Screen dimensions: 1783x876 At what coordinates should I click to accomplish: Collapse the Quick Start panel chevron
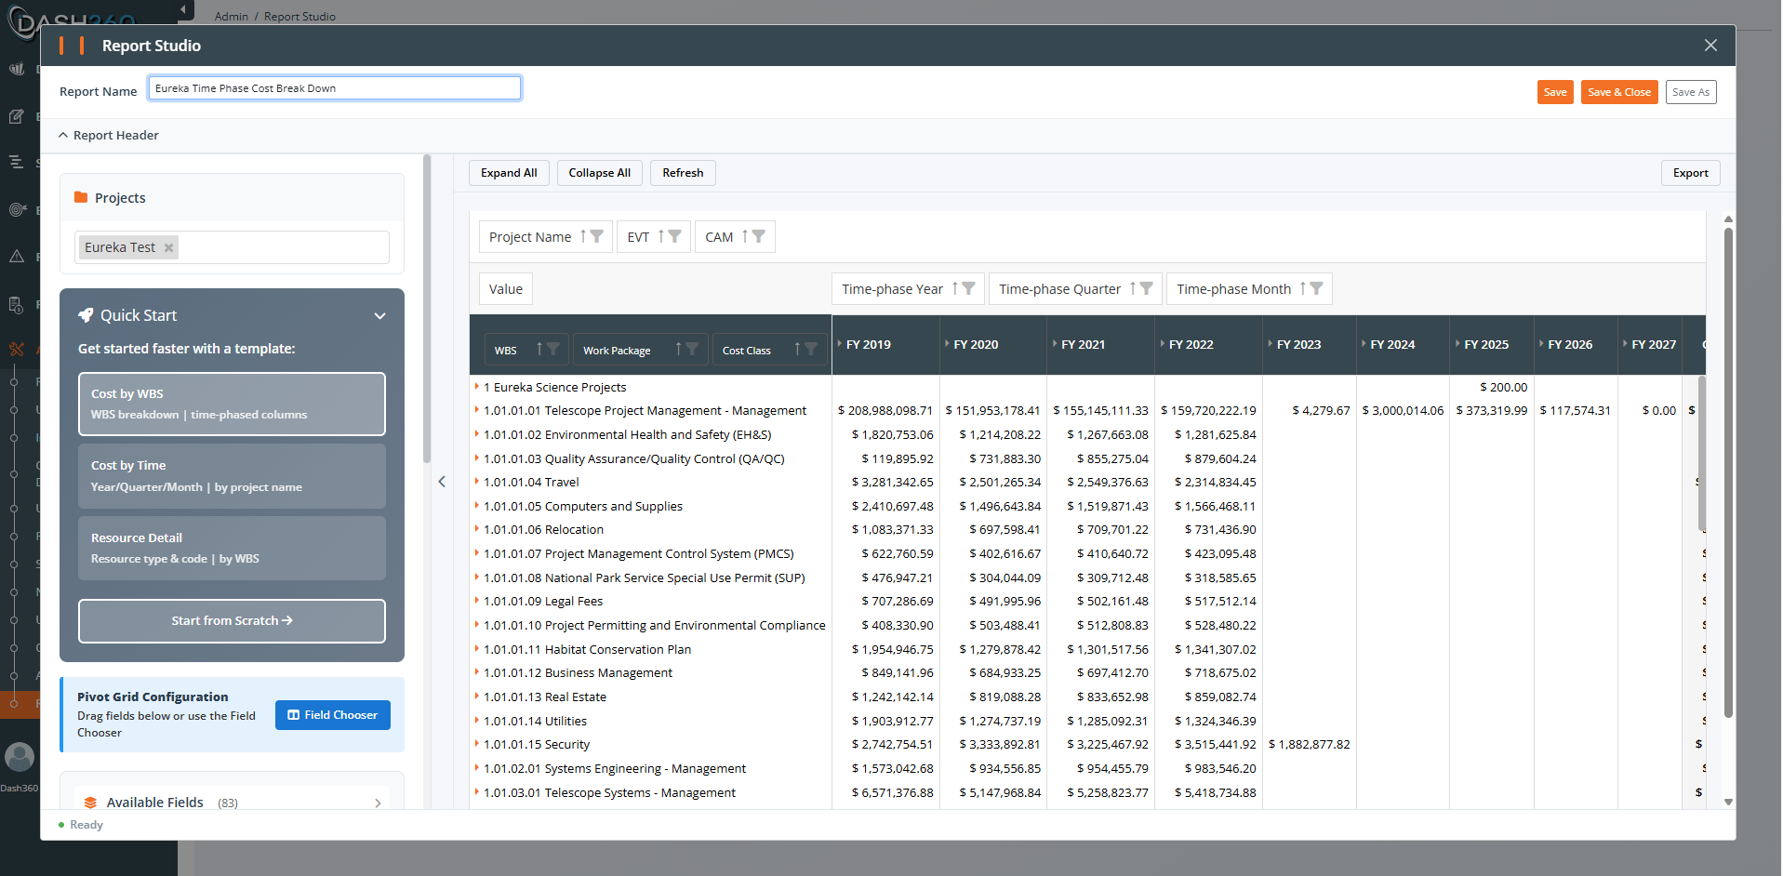[x=379, y=316]
